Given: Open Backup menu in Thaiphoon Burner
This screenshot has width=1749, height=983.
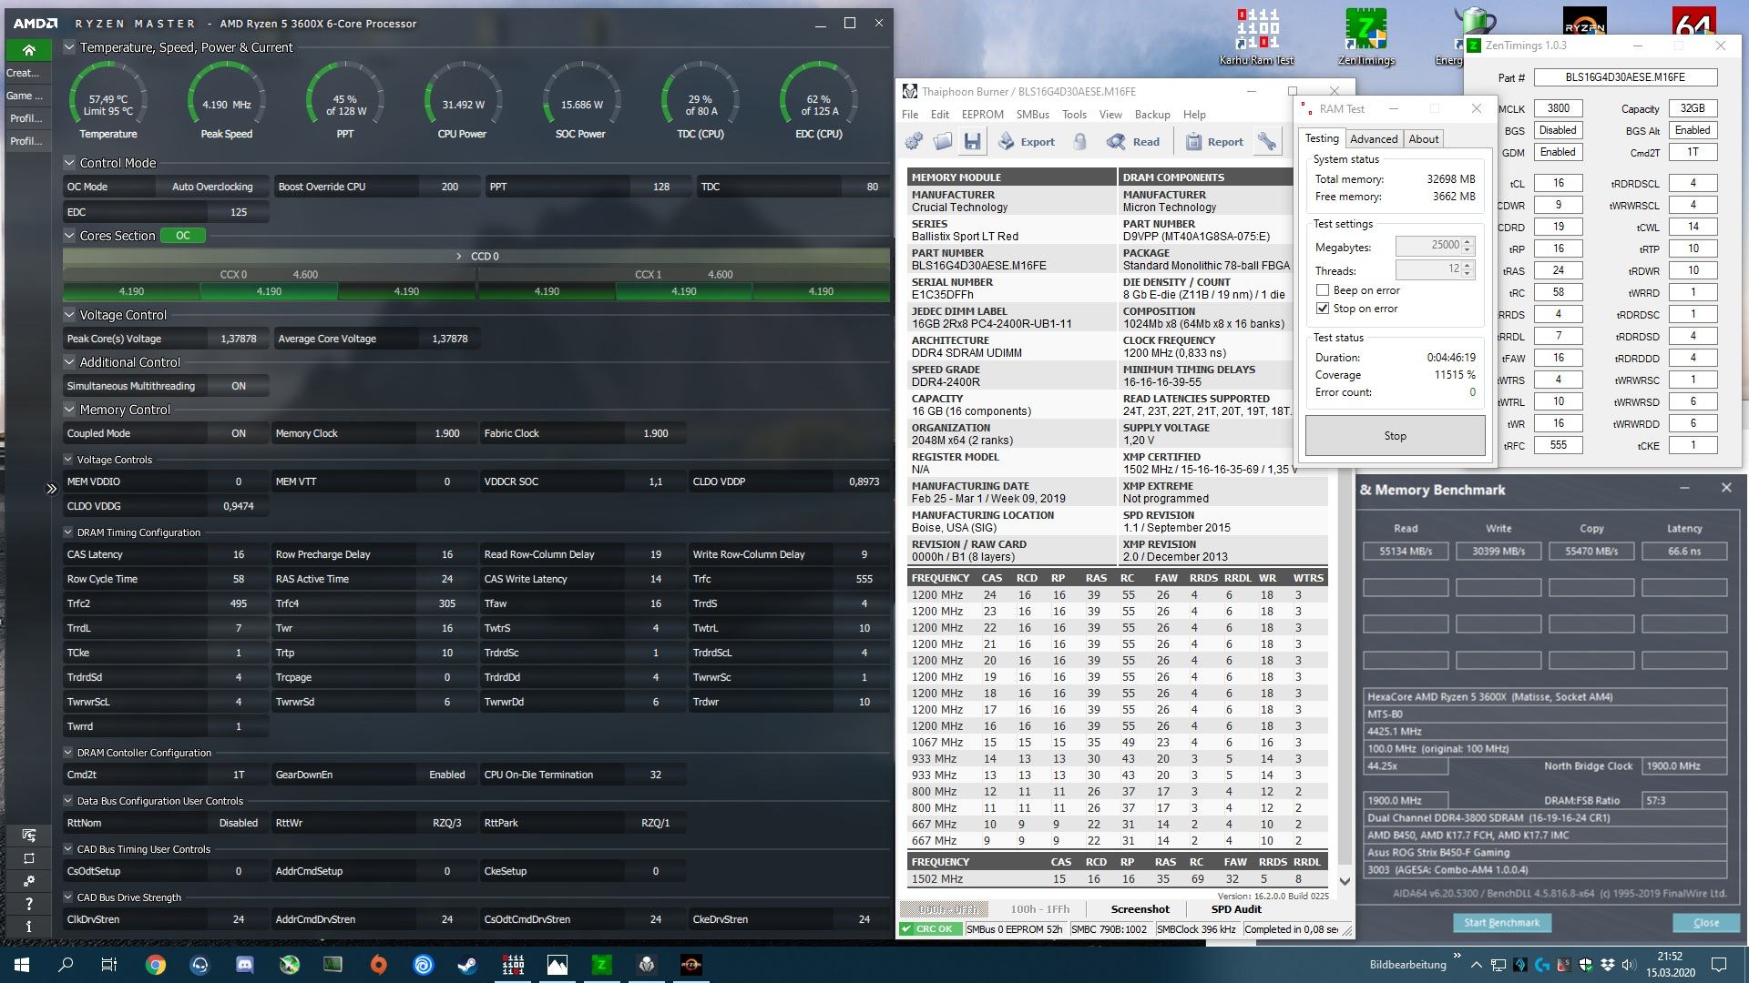Looking at the screenshot, I should [1152, 115].
